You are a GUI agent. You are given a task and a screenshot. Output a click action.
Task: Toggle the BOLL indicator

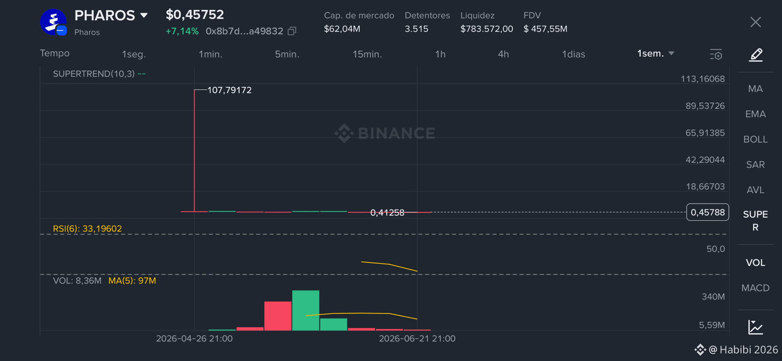[755, 140]
